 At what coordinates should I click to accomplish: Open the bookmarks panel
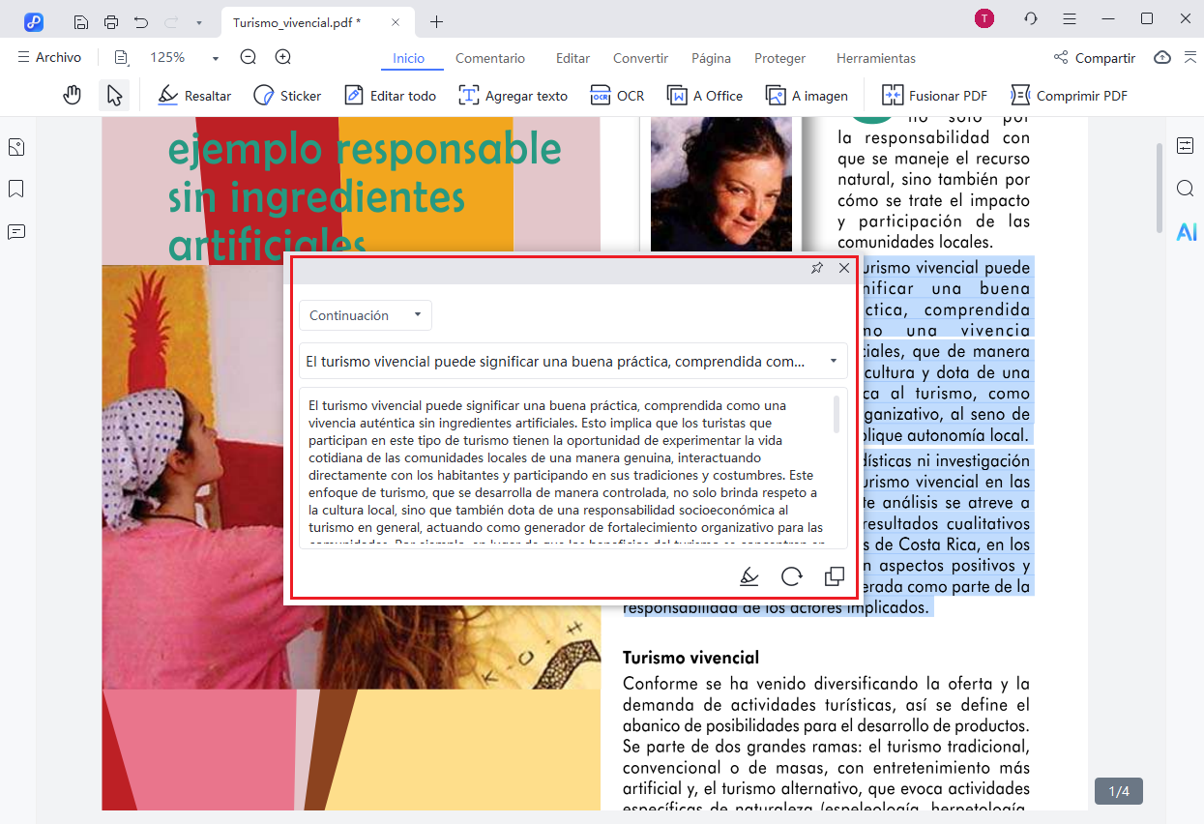(16, 189)
